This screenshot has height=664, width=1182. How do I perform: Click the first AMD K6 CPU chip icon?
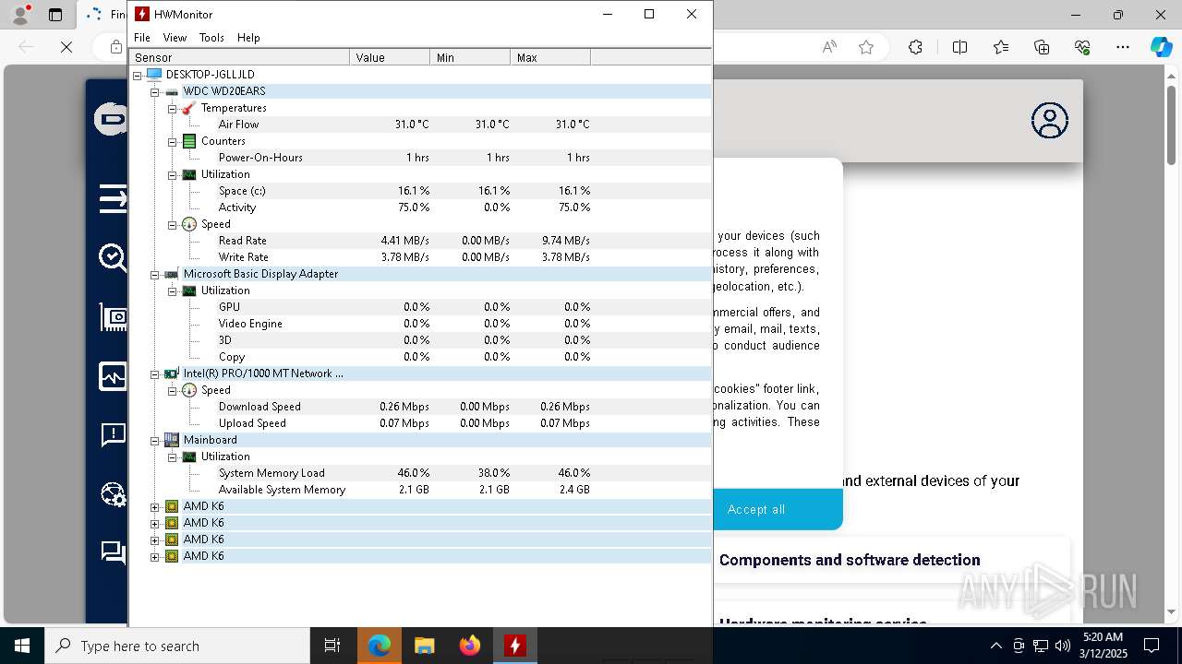coord(172,506)
